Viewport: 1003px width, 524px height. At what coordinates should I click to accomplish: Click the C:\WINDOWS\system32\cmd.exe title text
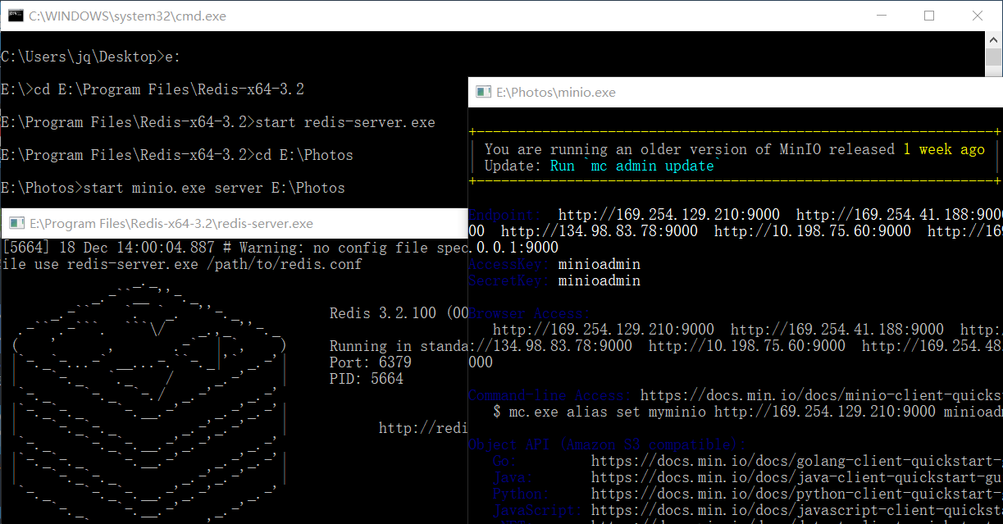pyautogui.click(x=128, y=16)
